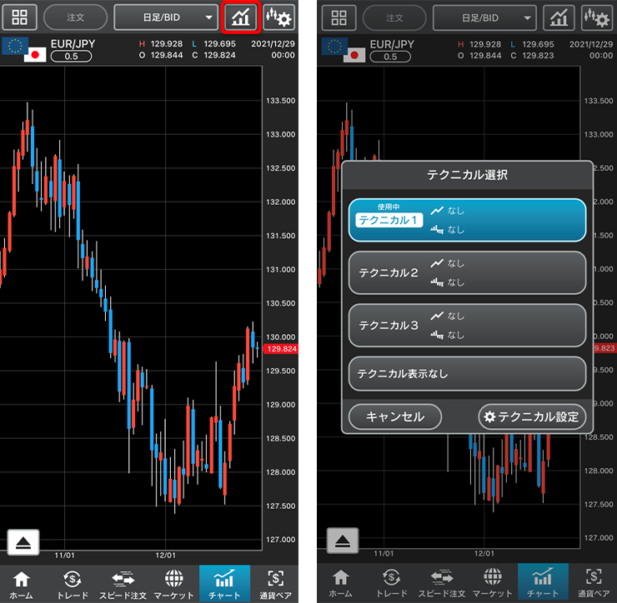Tap the red-outlined technical indicator chart icon
Screen dimensions: 617x603
243,17
